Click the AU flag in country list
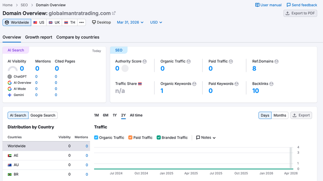Viewport: 323px width, 181px height. tap(9, 165)
